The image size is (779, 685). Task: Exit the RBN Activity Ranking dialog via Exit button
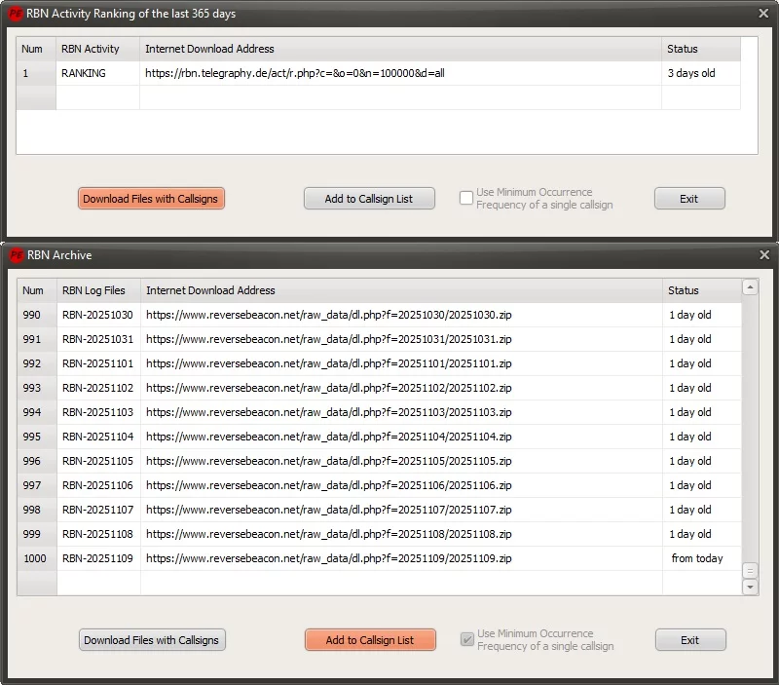(x=688, y=199)
